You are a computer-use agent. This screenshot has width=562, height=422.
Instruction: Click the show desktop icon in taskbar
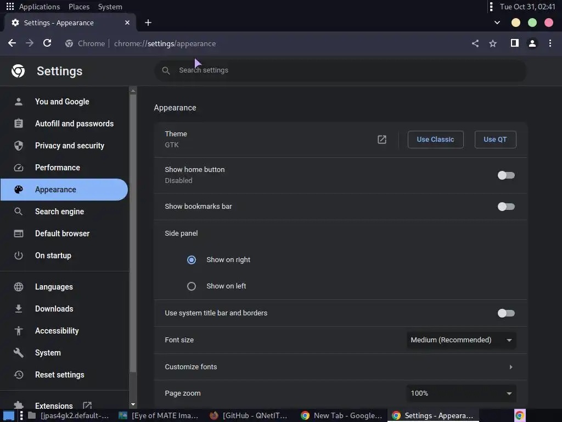coord(9,416)
